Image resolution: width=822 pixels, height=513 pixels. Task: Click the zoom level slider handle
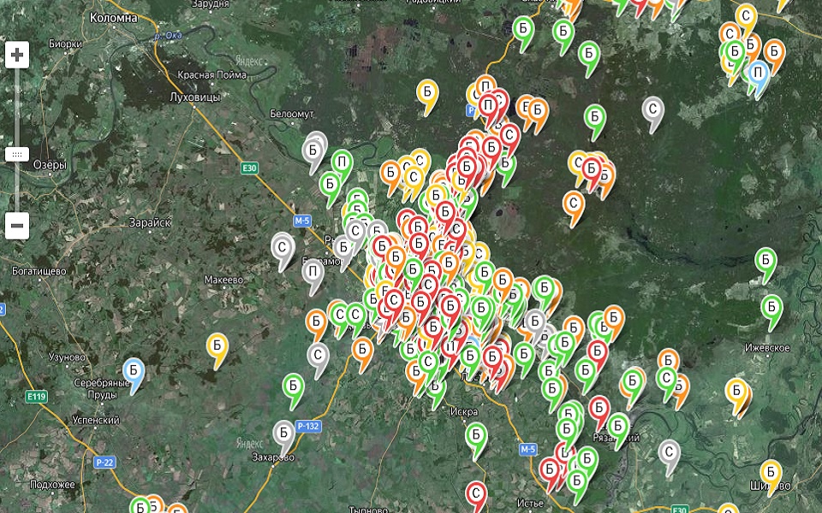(x=17, y=155)
